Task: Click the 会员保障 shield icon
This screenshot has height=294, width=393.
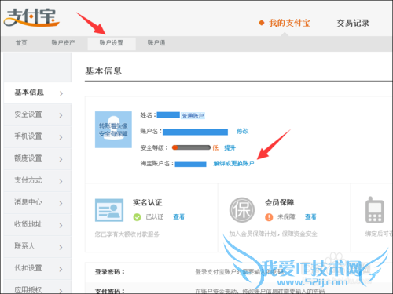Action: pos(242,210)
